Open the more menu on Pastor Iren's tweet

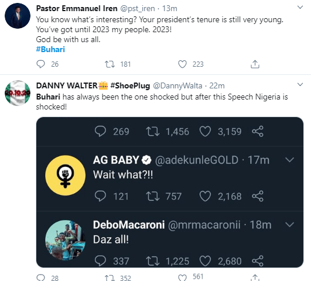point(300,8)
